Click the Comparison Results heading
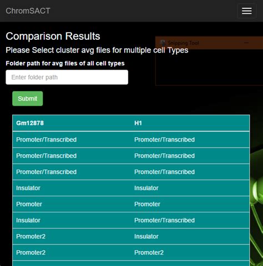The image size is (263, 266). click(x=53, y=36)
